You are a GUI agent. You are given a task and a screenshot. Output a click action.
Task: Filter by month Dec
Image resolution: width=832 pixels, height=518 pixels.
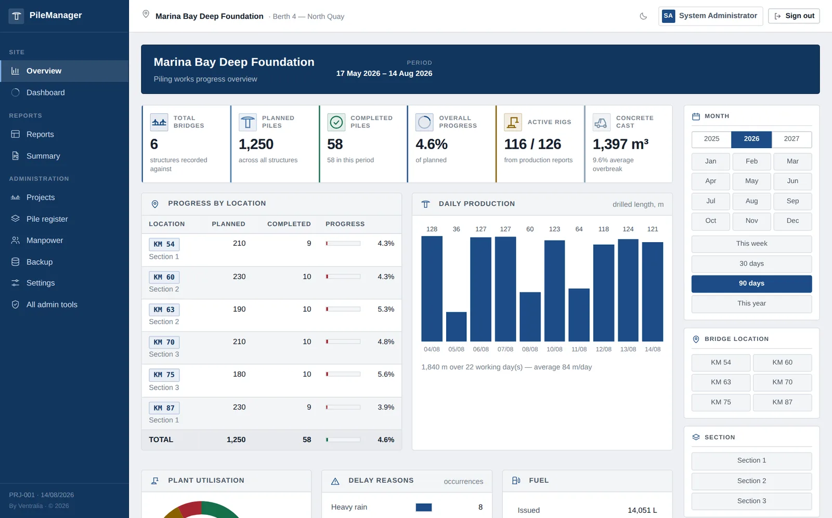tap(792, 221)
